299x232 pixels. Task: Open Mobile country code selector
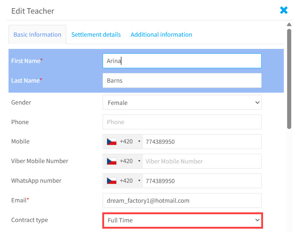pos(123,142)
